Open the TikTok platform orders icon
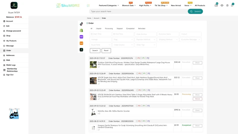 pyautogui.click(x=81, y=24)
